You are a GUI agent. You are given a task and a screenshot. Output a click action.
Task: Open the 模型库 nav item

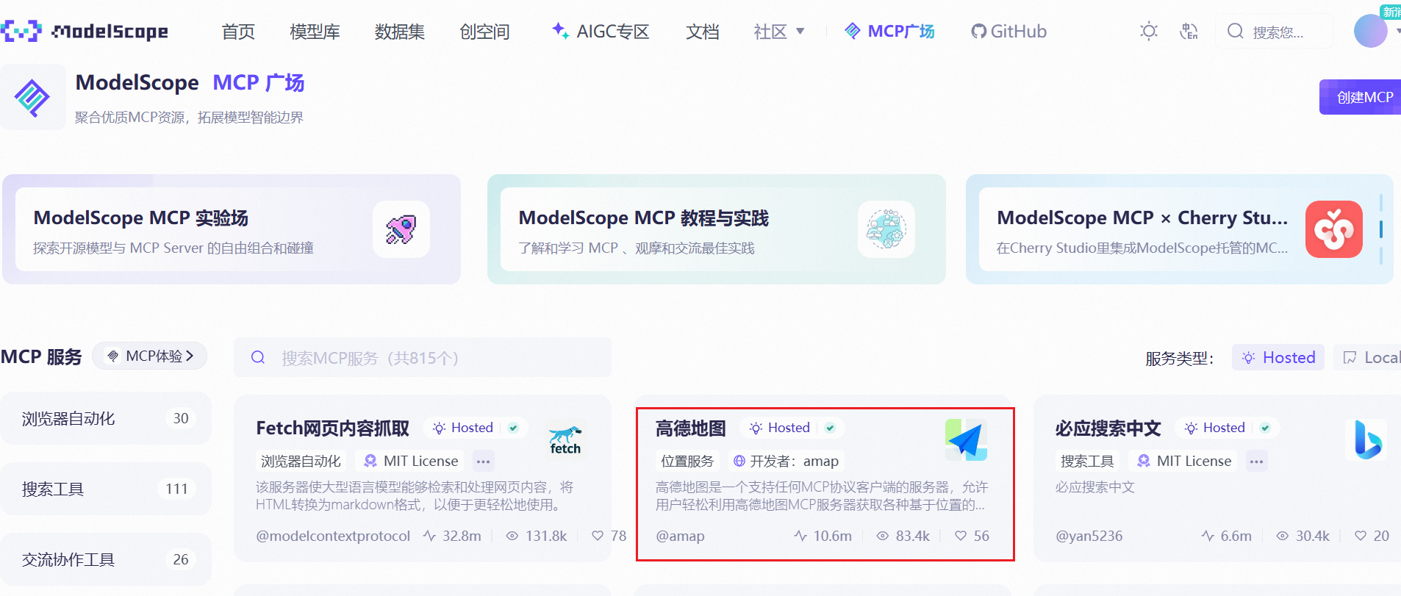click(315, 32)
